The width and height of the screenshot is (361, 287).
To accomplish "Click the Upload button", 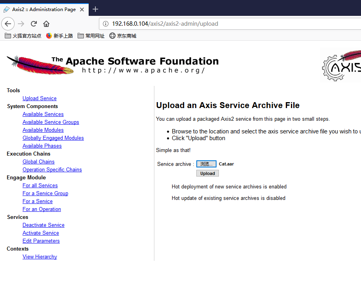I will point(207,173).
